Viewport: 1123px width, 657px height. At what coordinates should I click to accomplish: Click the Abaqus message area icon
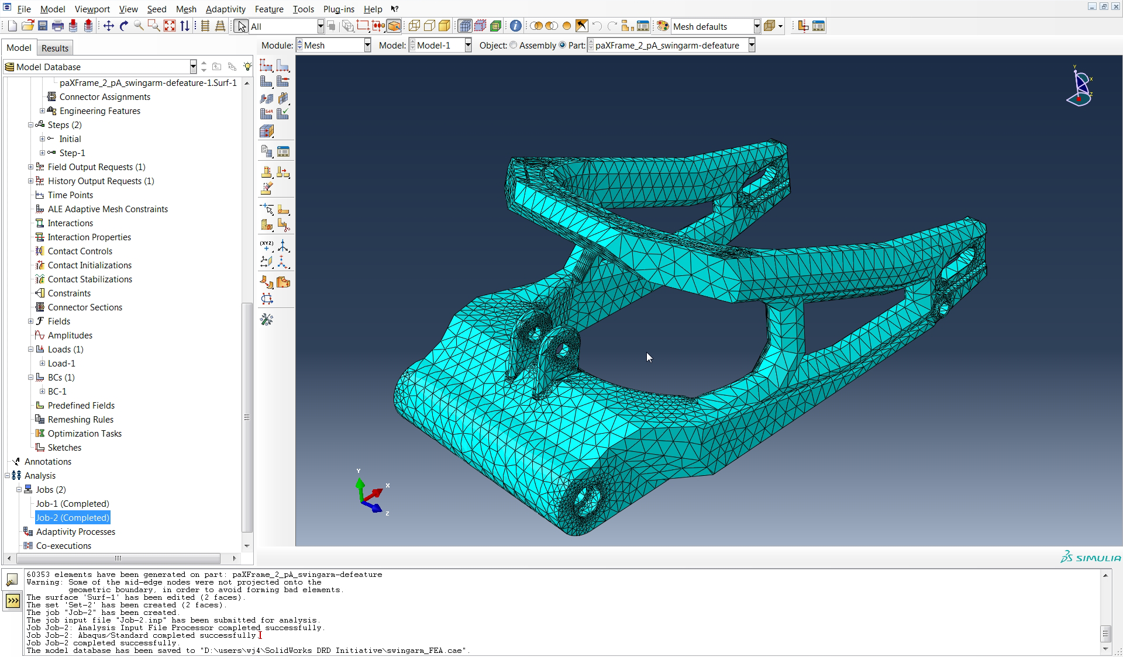click(12, 580)
